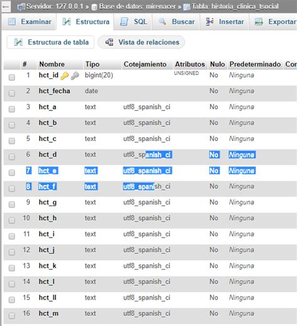Click the Exportar tab icon
The width and height of the screenshot is (297, 326).
(259, 22)
